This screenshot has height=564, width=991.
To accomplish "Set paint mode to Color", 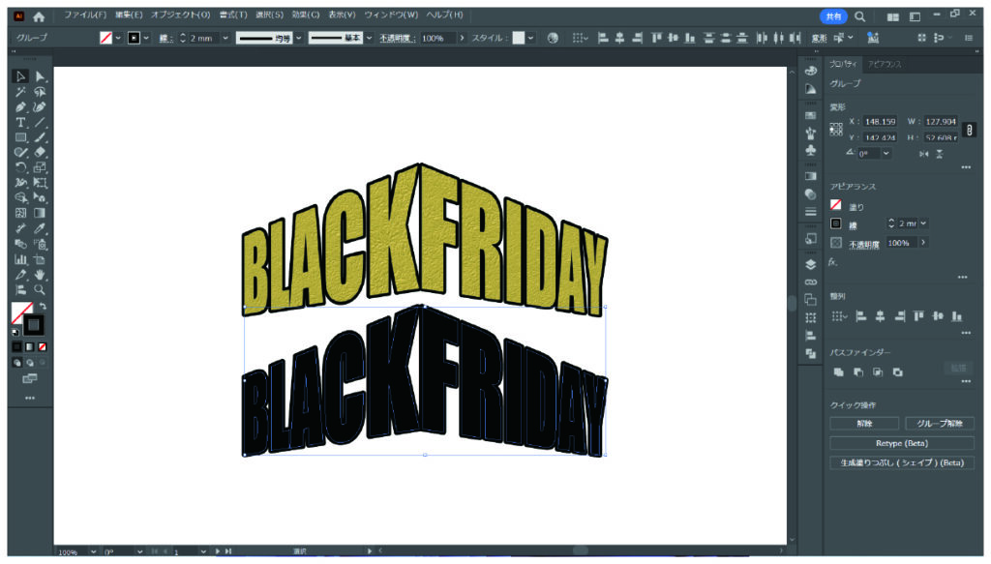I will tap(17, 346).
